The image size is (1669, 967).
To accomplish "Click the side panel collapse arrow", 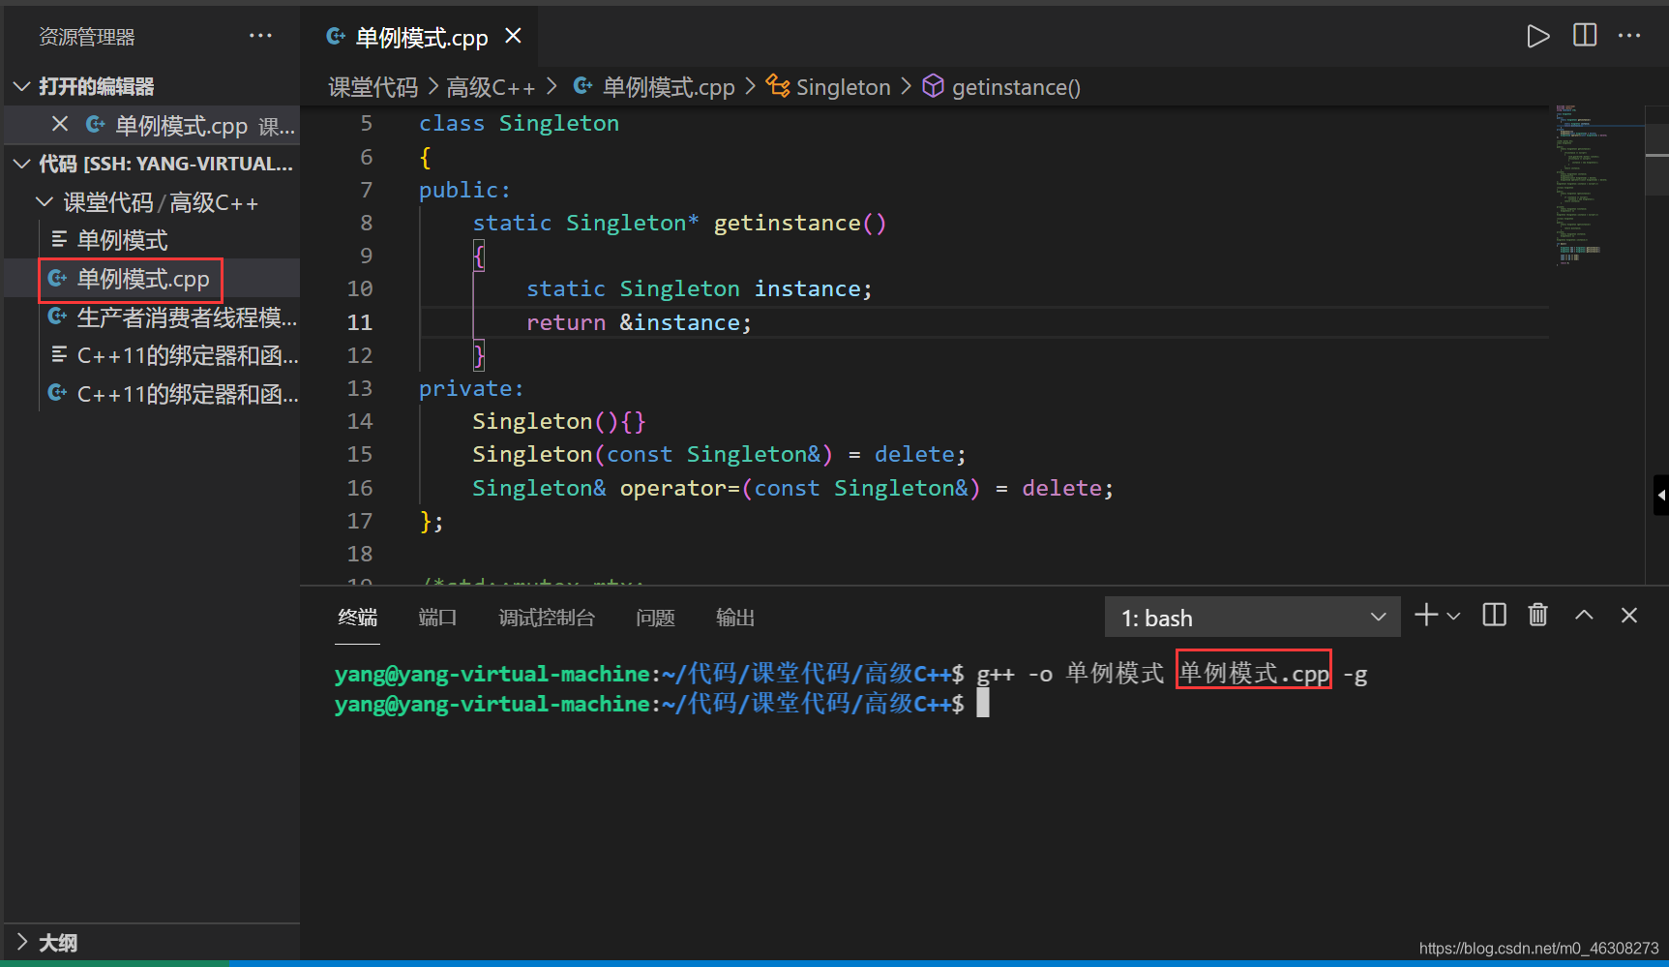I will click(x=1661, y=495).
